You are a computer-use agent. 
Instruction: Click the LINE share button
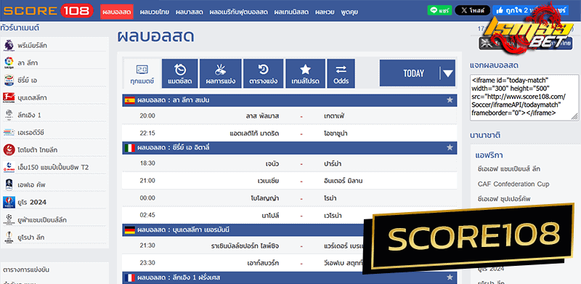click(439, 10)
